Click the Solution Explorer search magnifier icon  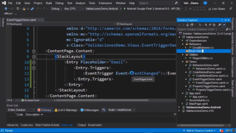(x=227, y=29)
